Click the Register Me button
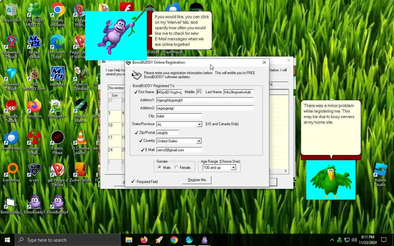 tap(197, 180)
